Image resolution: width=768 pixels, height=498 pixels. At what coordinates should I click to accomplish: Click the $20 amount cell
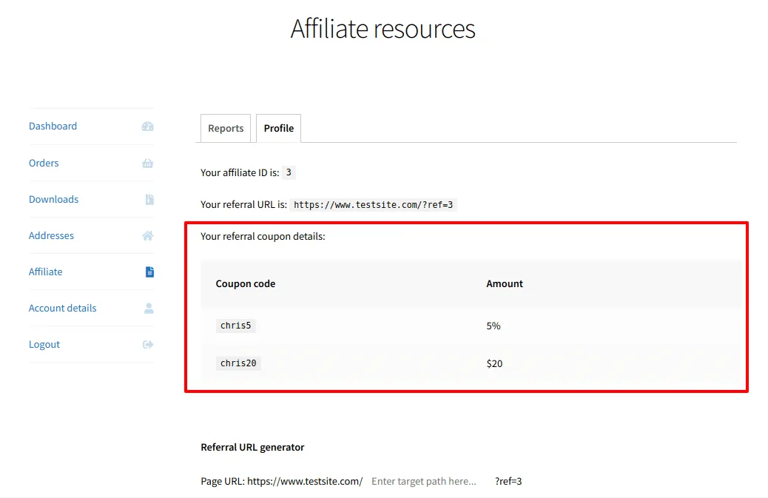click(x=494, y=364)
